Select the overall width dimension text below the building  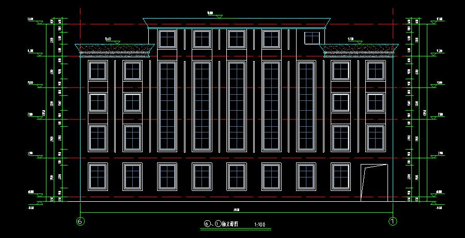click(236, 210)
